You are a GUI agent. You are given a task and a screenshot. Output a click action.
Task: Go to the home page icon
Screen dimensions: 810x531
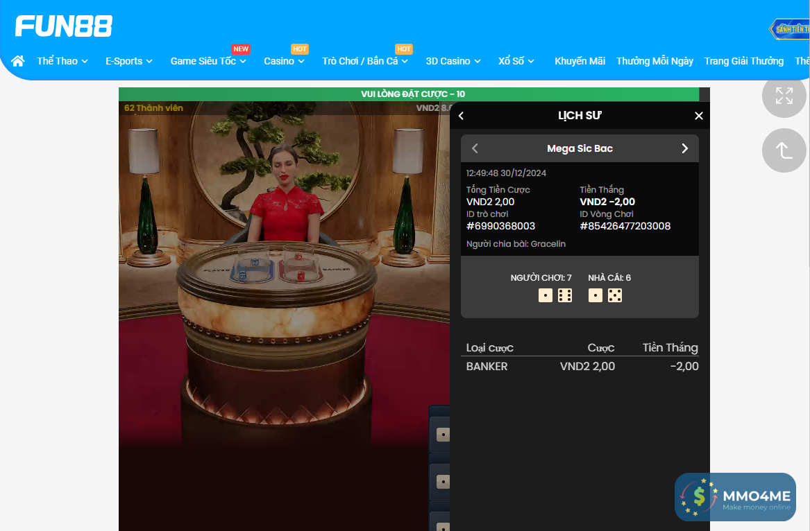[x=17, y=61]
